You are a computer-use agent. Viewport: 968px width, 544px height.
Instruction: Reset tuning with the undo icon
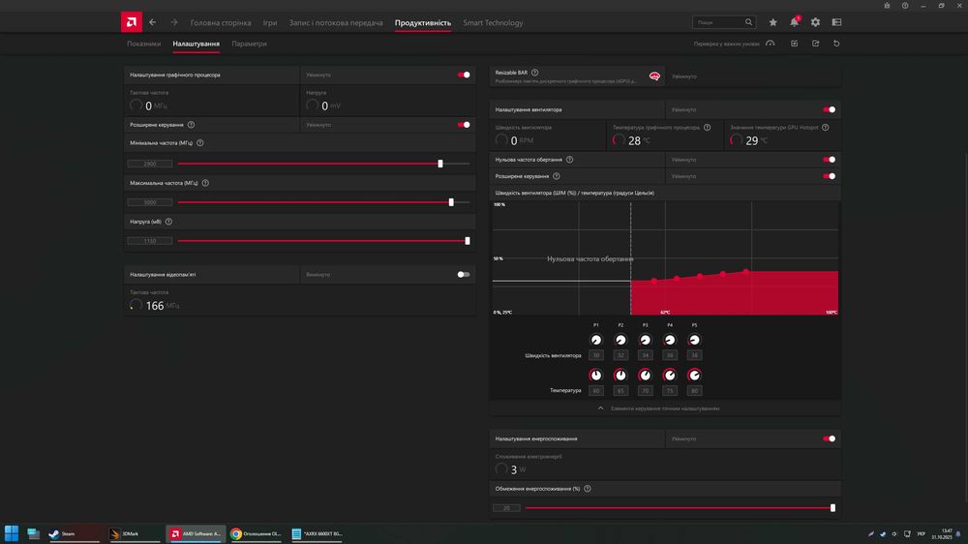tap(836, 44)
